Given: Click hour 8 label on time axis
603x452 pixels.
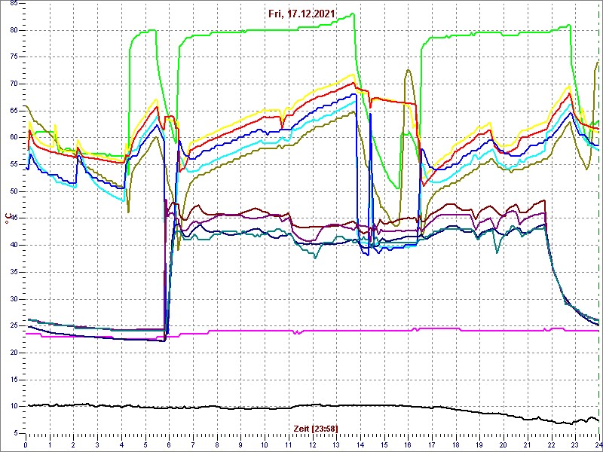Looking at the screenshot, I should [x=217, y=445].
